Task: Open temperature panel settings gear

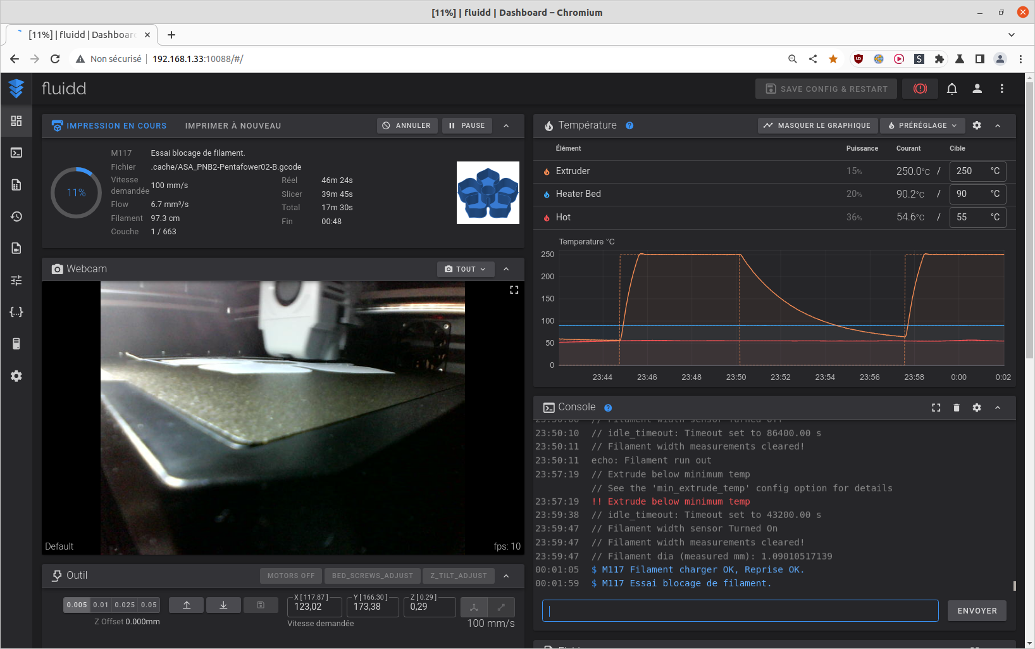Action: click(976, 125)
